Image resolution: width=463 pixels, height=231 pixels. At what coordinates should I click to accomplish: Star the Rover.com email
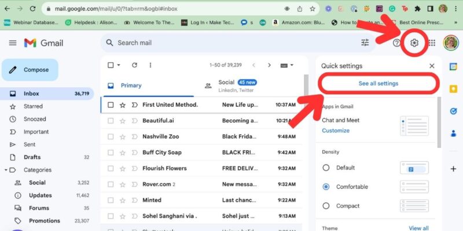click(x=123, y=184)
